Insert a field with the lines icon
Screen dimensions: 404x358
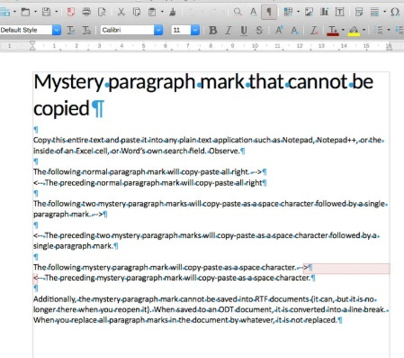coord(374,12)
